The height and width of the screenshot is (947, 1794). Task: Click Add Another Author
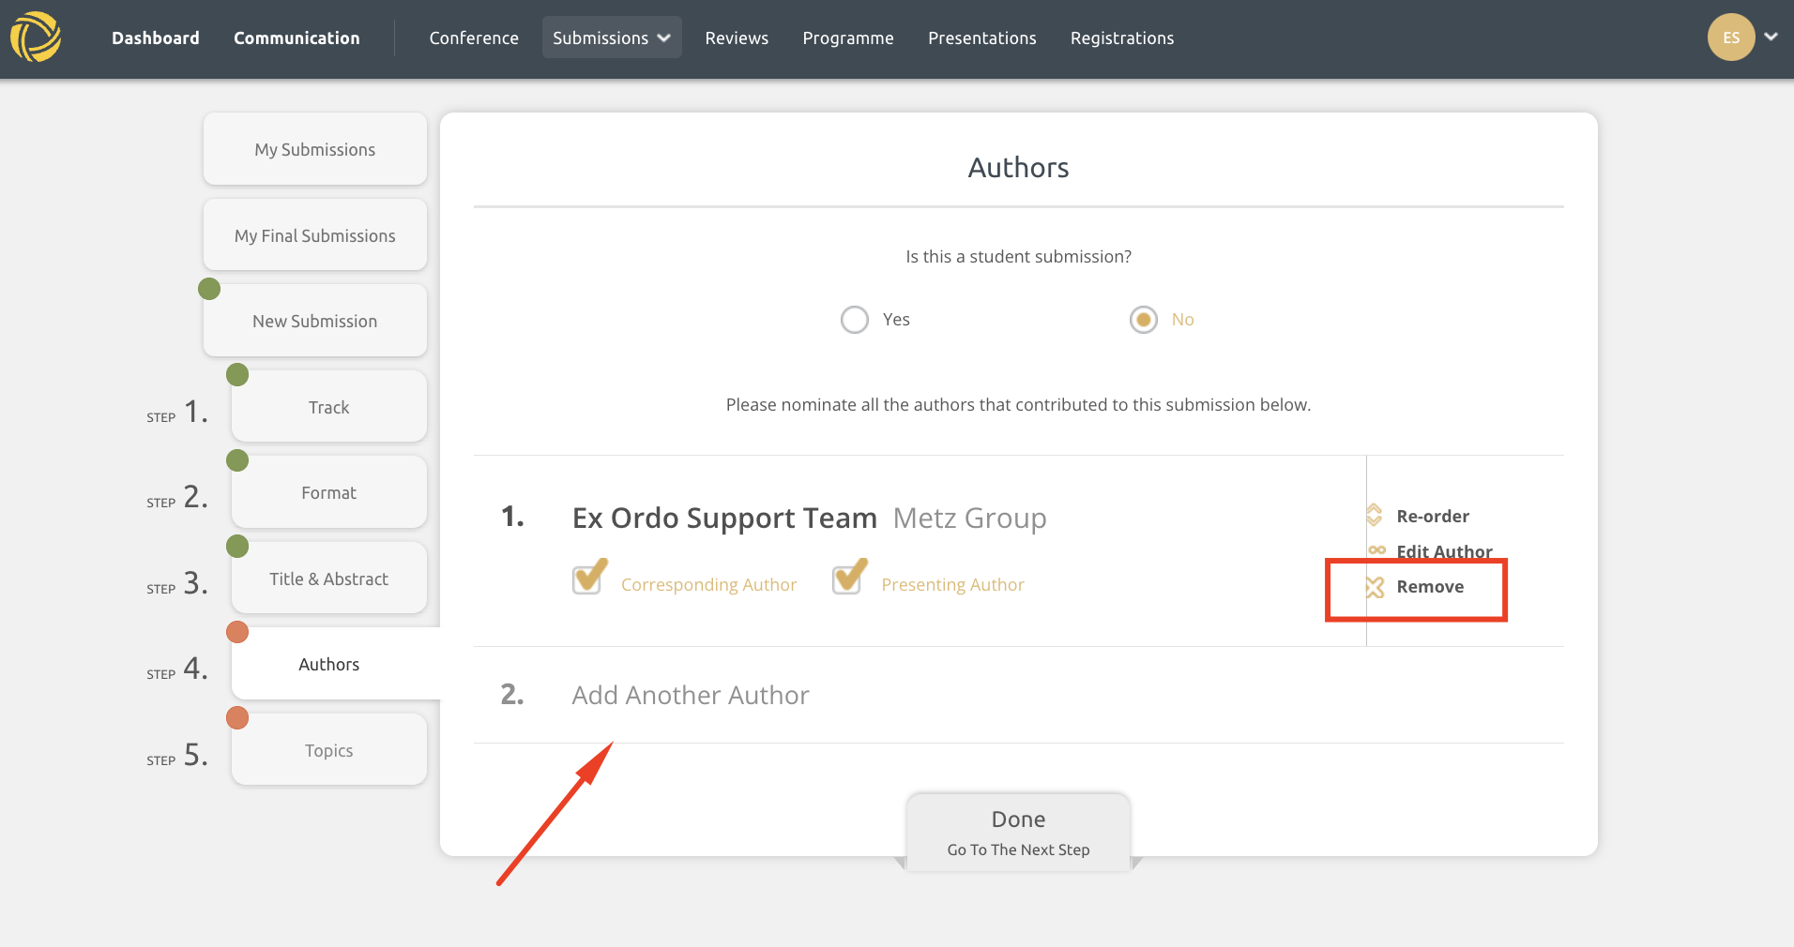tap(691, 695)
